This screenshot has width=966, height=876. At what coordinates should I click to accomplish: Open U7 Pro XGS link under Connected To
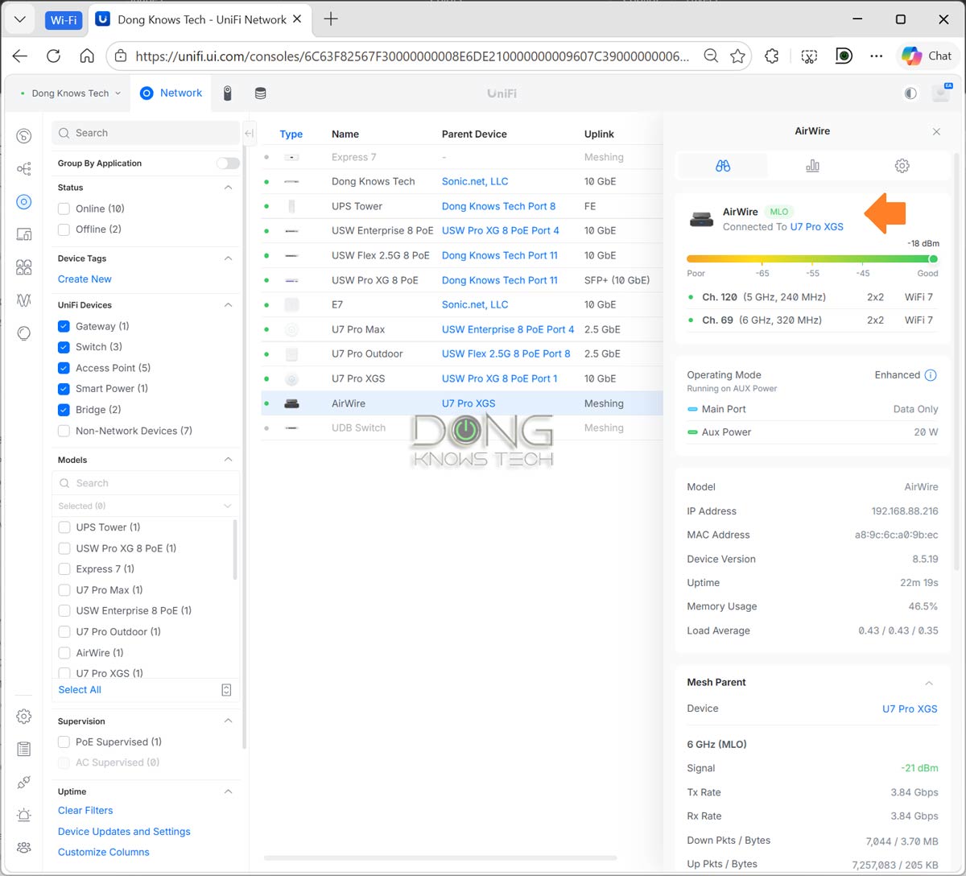(x=817, y=227)
